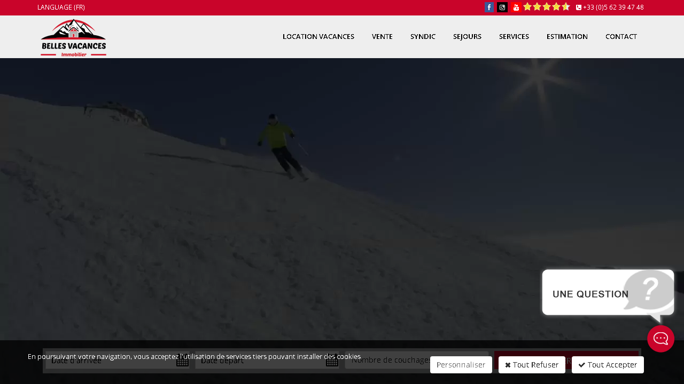This screenshot has height=384, width=684.
Task: Open the Facebook page icon
Action: click(489, 7)
